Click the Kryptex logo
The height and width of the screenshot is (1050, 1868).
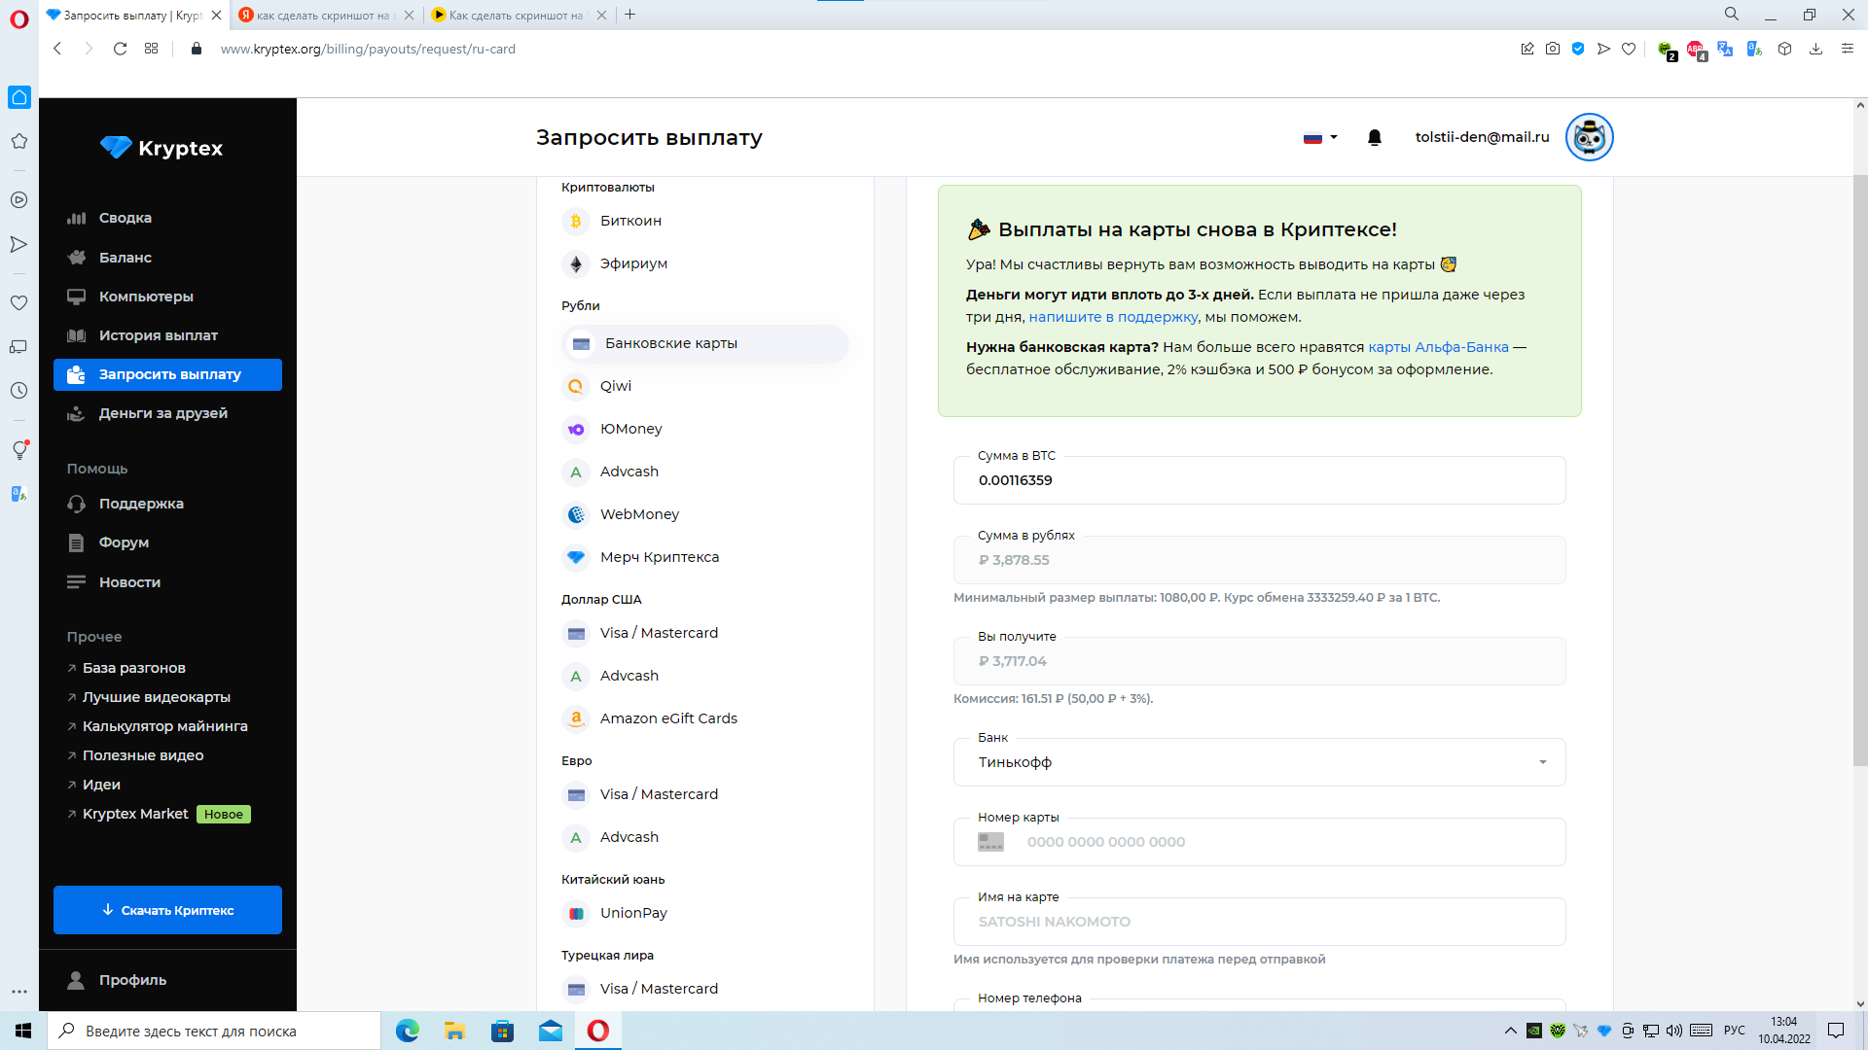pyautogui.click(x=162, y=148)
